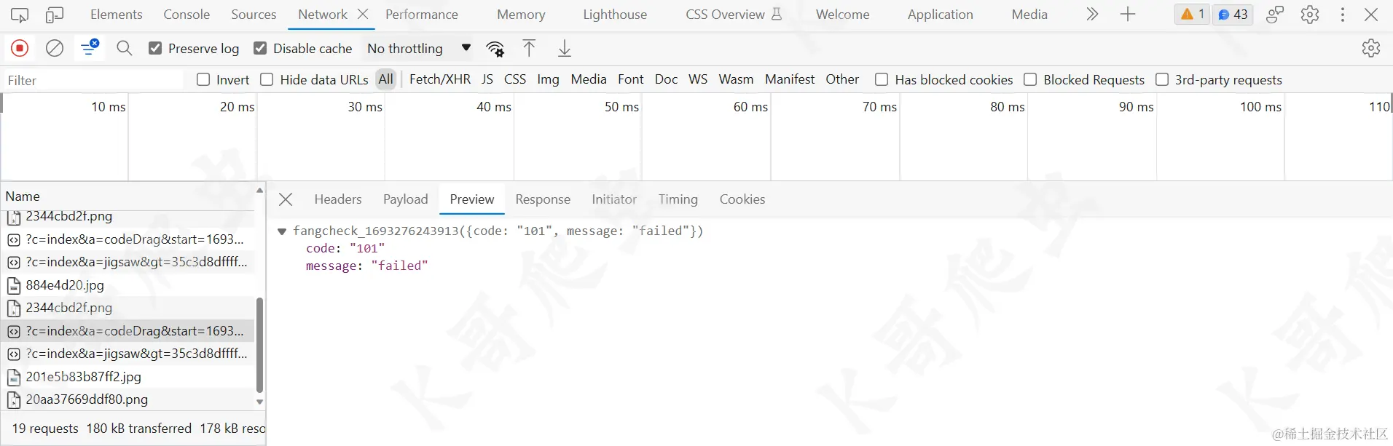Show more tabs chevron
1393x446 pixels.
click(x=1092, y=15)
